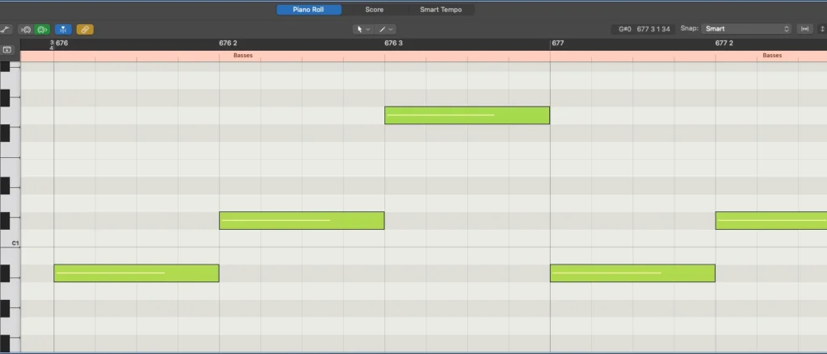
Task: Switch to the Score tab
Action: pyautogui.click(x=375, y=10)
